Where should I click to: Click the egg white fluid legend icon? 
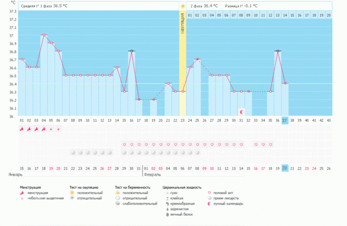(x=168, y=213)
